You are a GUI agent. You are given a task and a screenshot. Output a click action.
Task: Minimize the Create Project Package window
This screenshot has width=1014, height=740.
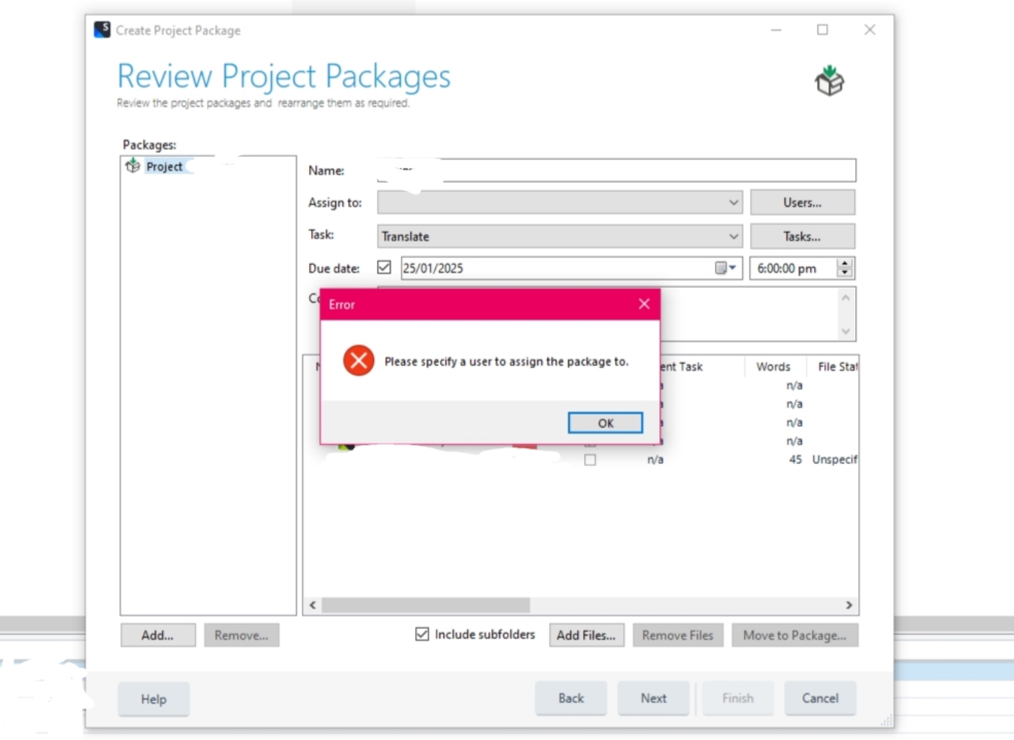776,30
